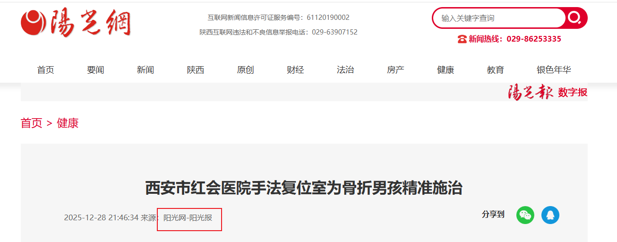Share article via QQ icon
The image size is (617, 242).
click(550, 215)
